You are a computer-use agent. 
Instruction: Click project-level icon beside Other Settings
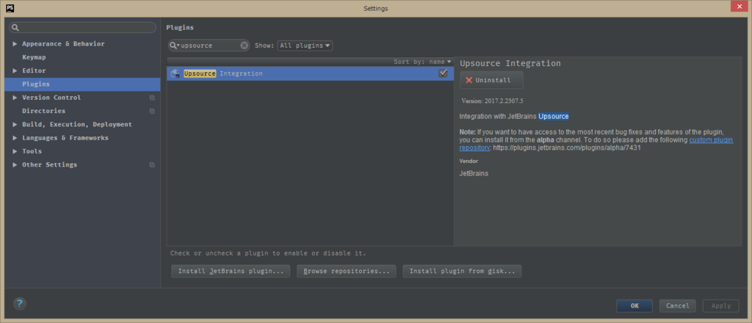pyautogui.click(x=152, y=165)
